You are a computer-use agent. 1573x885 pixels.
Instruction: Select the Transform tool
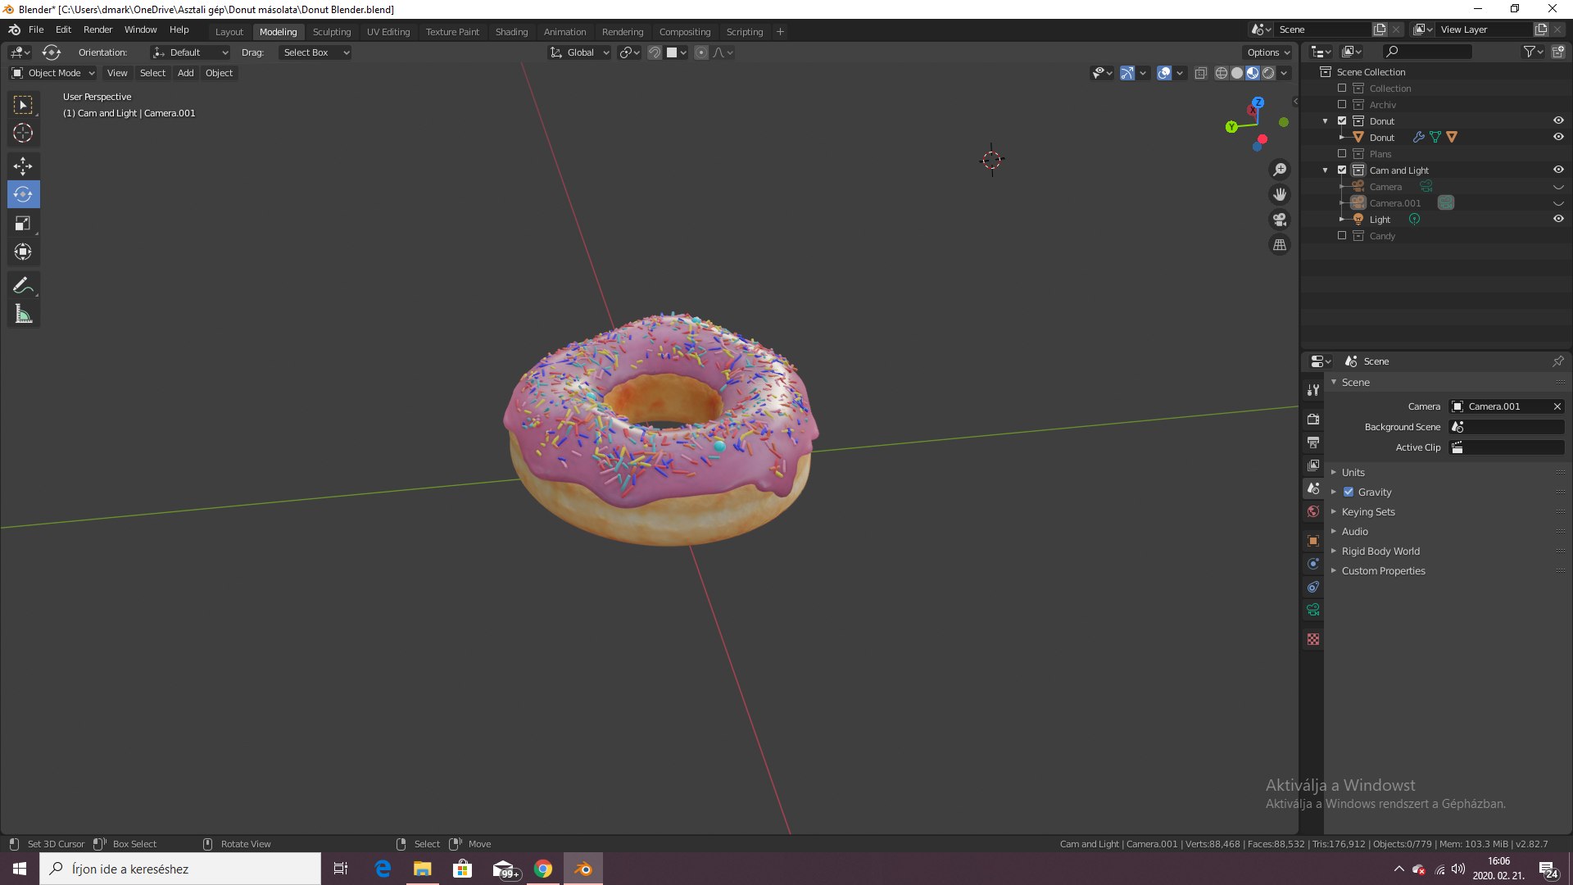coord(23,252)
